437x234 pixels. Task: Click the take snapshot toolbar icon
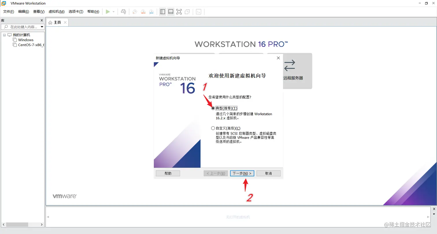pos(135,12)
